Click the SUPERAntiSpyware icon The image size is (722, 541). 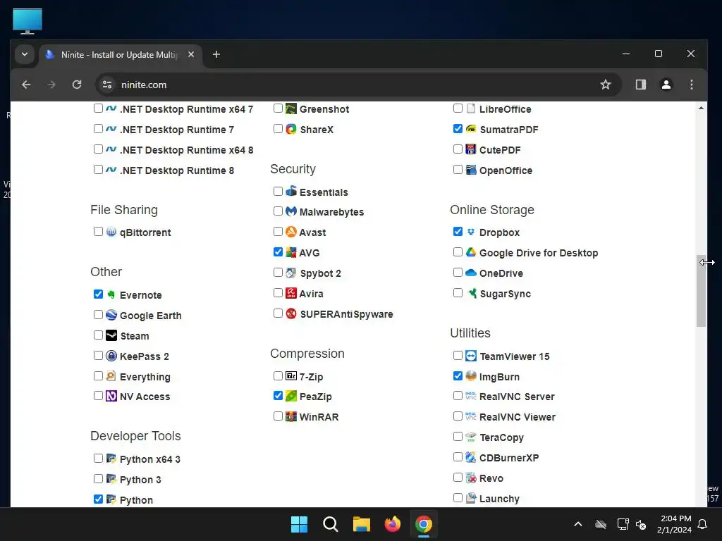291,313
